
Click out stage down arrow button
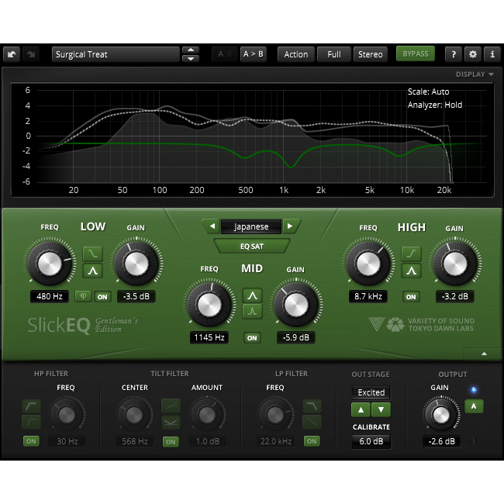[381, 410]
